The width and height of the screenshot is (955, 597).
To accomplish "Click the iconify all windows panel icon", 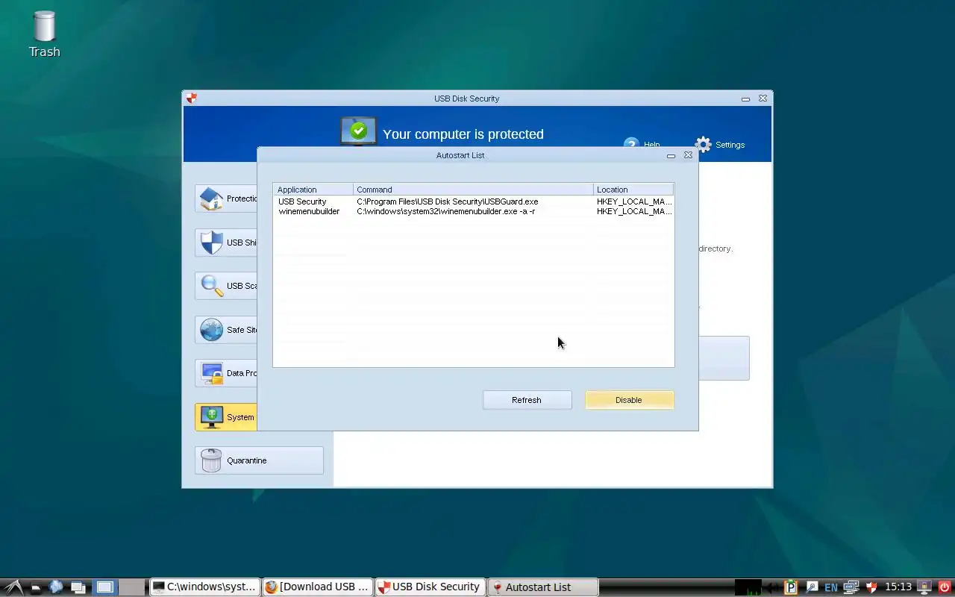I will [x=78, y=587].
